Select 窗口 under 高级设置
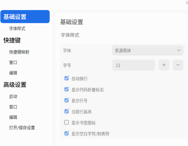Screen dimensions: 188x146 [x=13, y=107]
